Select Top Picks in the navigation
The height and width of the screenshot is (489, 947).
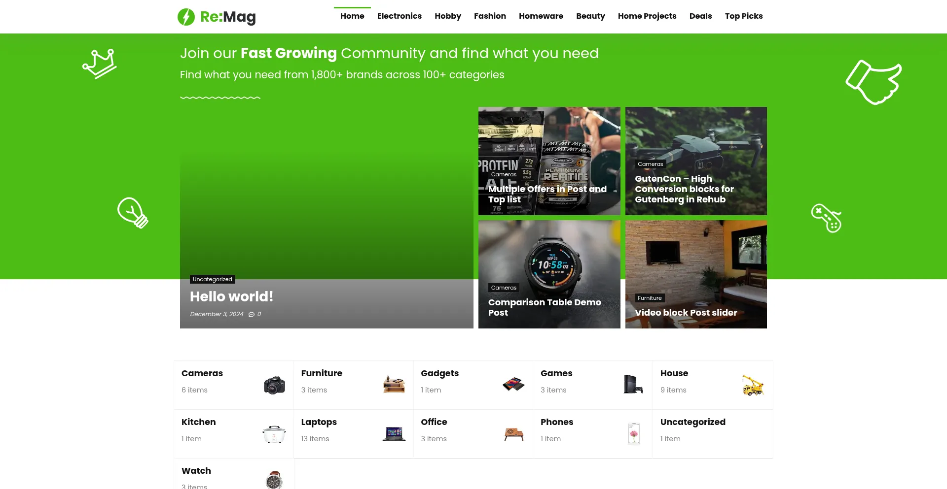coord(743,16)
